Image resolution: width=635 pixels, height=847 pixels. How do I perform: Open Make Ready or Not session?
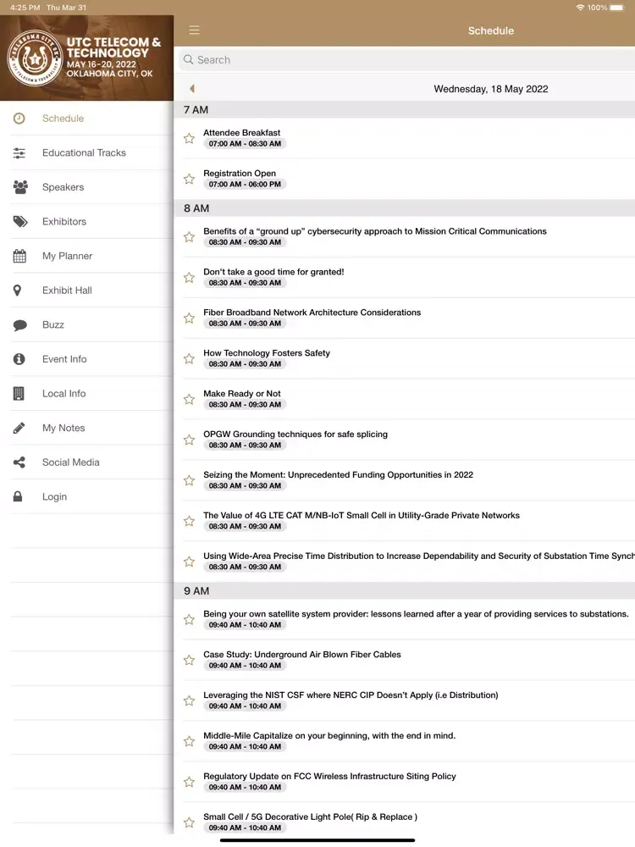point(405,399)
